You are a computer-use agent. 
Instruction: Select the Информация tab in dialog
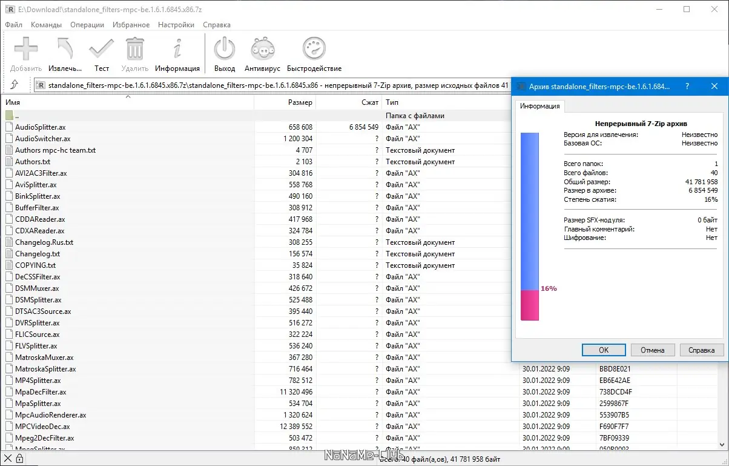point(539,106)
